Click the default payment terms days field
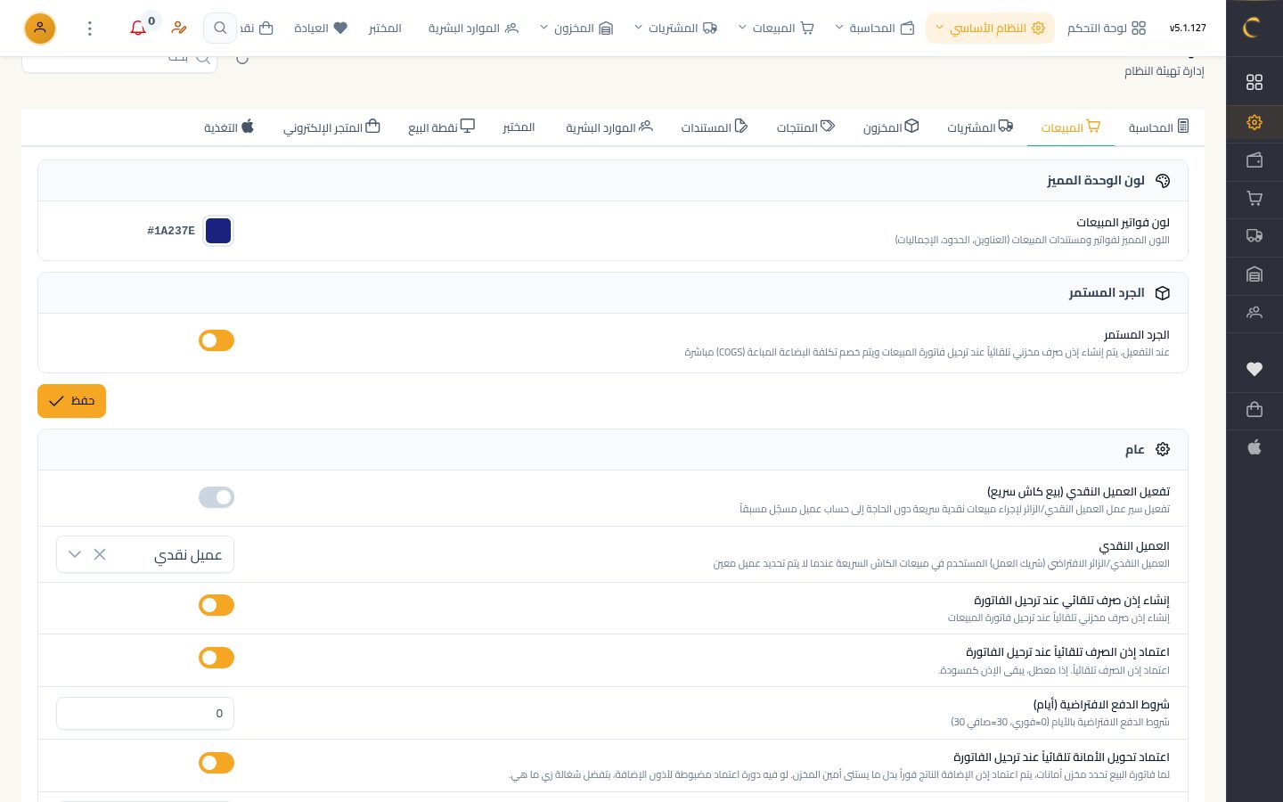The height and width of the screenshot is (802, 1283). tap(145, 713)
